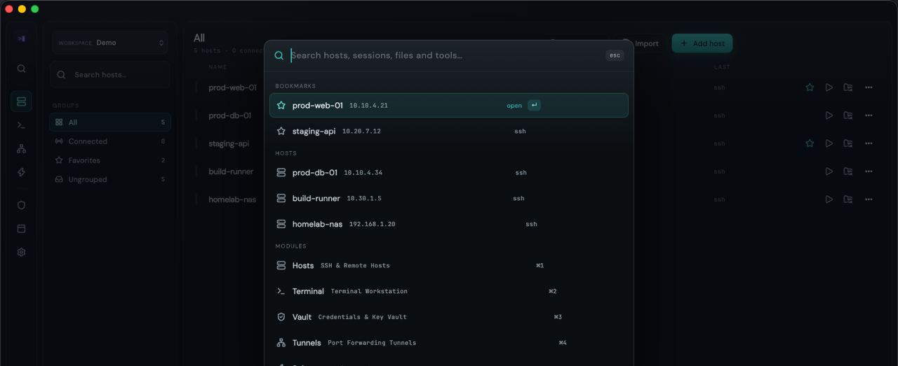Choose prod-db-01 host in command palette
Viewport: 898px width, 366px height.
tap(449, 172)
